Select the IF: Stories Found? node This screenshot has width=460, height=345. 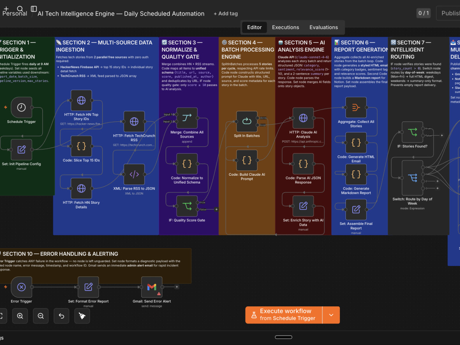(x=412, y=132)
